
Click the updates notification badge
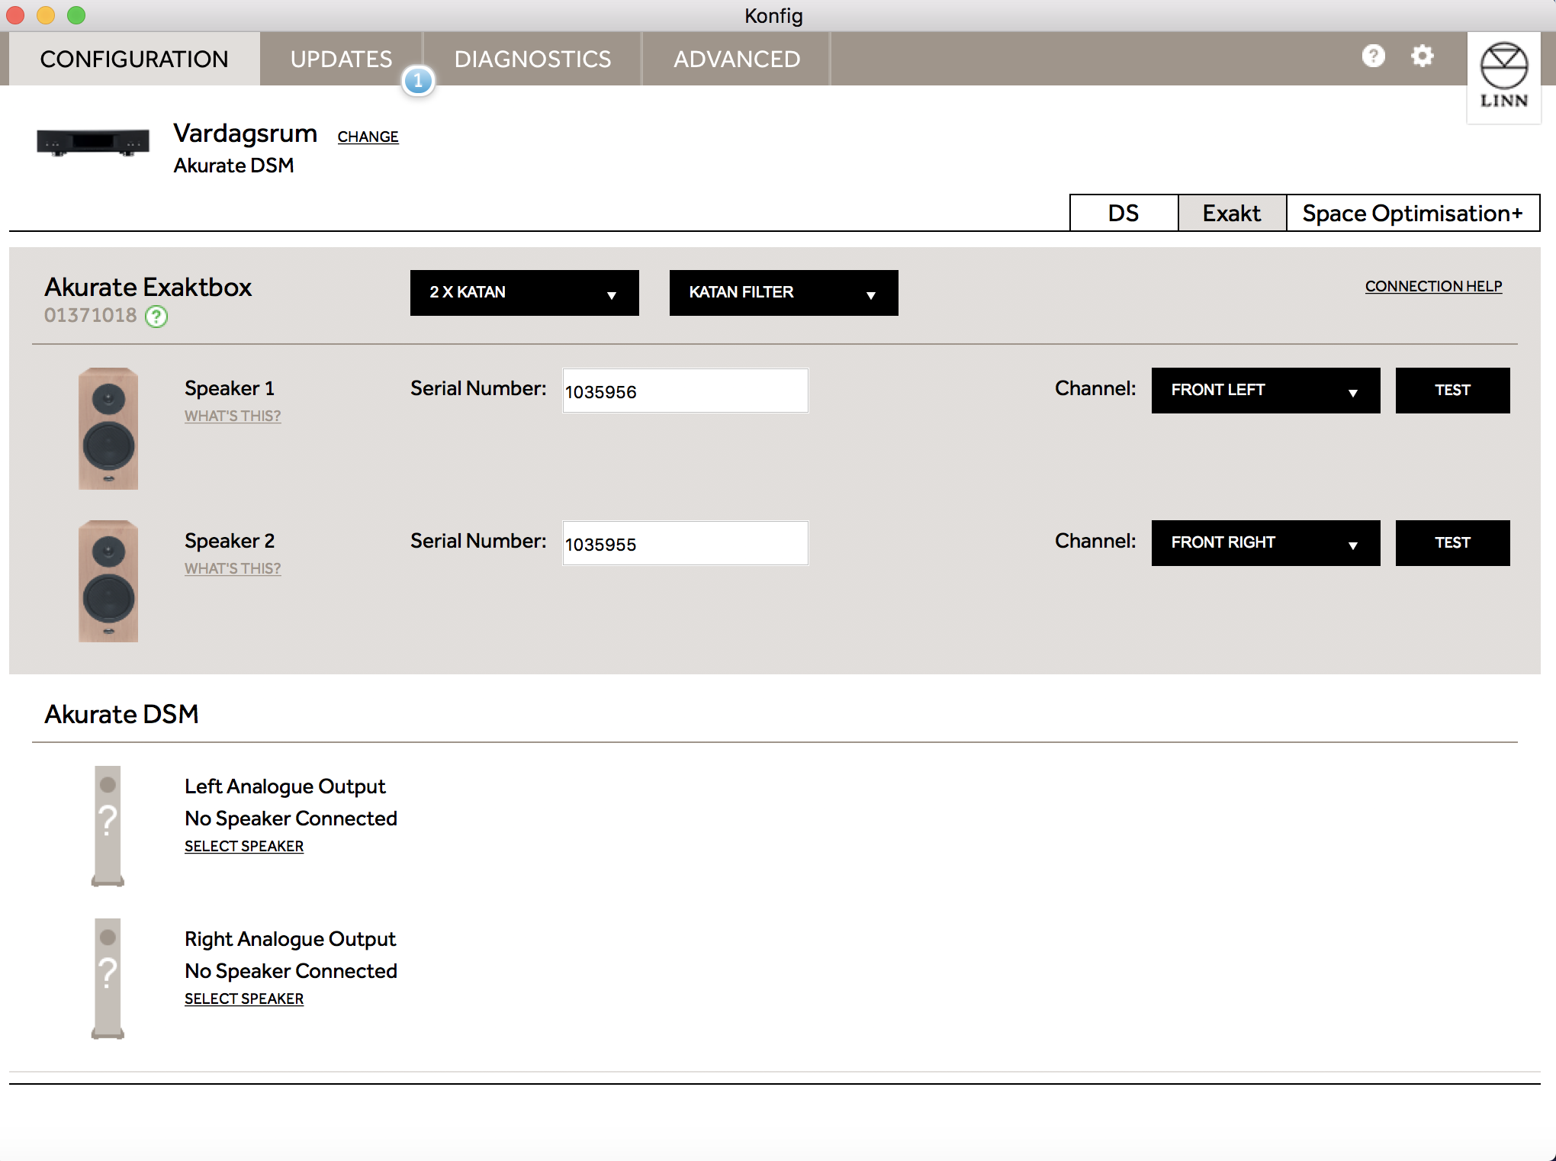(x=418, y=81)
